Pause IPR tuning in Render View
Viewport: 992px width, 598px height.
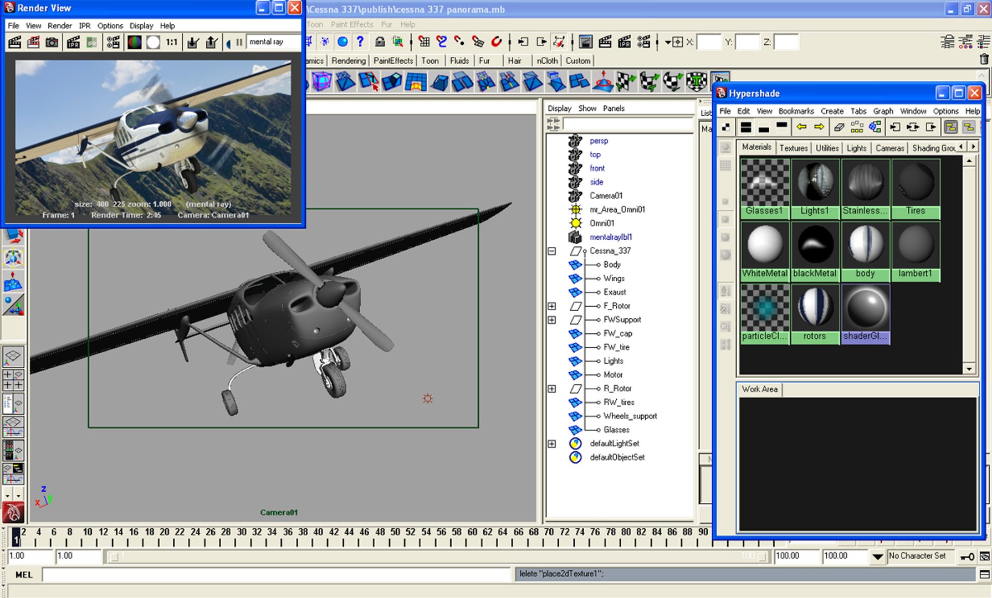[x=239, y=42]
